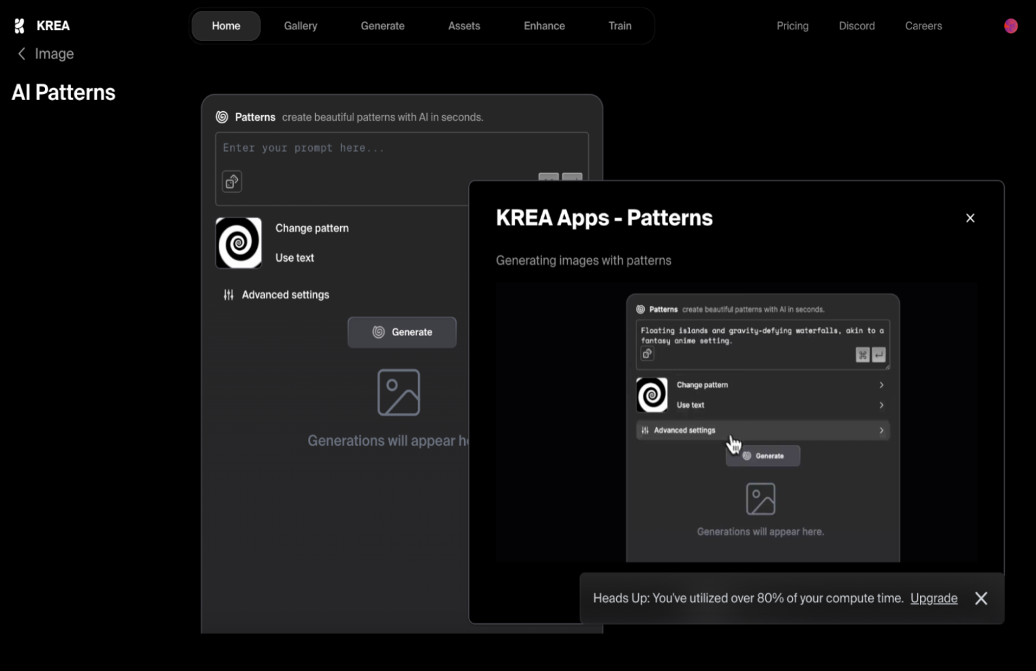Click the 'Generating images with patterns' subtitle
1036x671 pixels.
583,261
